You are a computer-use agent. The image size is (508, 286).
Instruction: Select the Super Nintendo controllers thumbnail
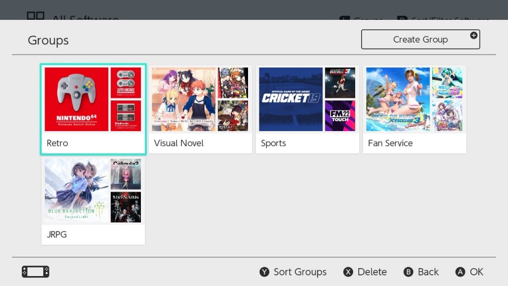pyautogui.click(x=126, y=82)
